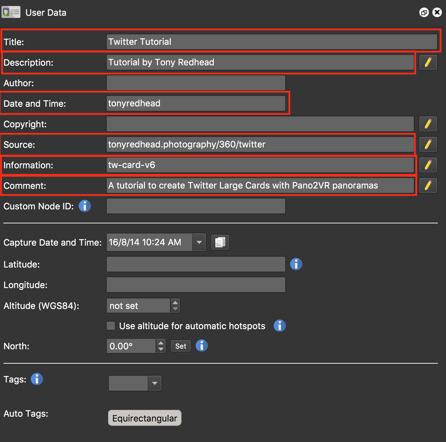This screenshot has height=442, width=446.
Task: Click the User Data panel icon
Action: (x=11, y=12)
